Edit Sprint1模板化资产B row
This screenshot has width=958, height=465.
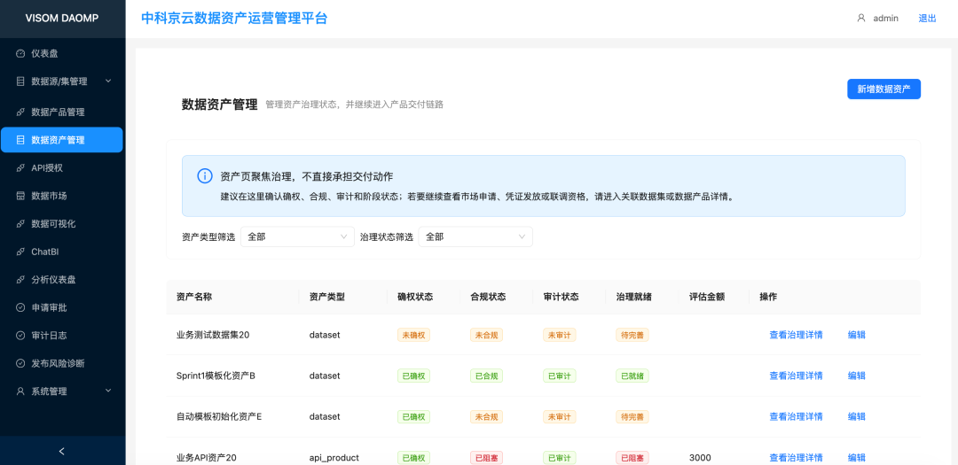click(857, 376)
